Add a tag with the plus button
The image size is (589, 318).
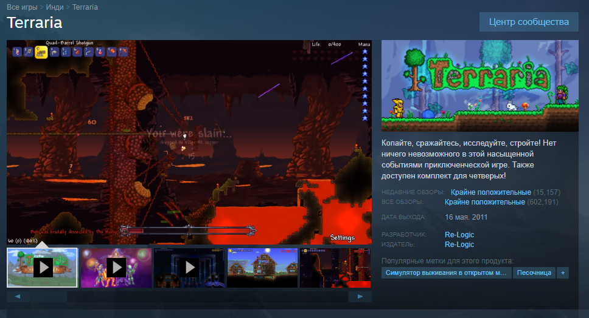563,272
